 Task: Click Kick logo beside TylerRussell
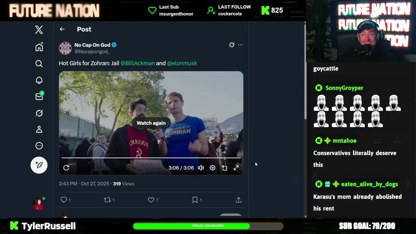14,226
